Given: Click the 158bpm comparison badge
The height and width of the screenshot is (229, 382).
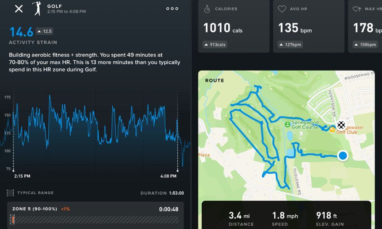Looking at the screenshot, I should (365, 45).
